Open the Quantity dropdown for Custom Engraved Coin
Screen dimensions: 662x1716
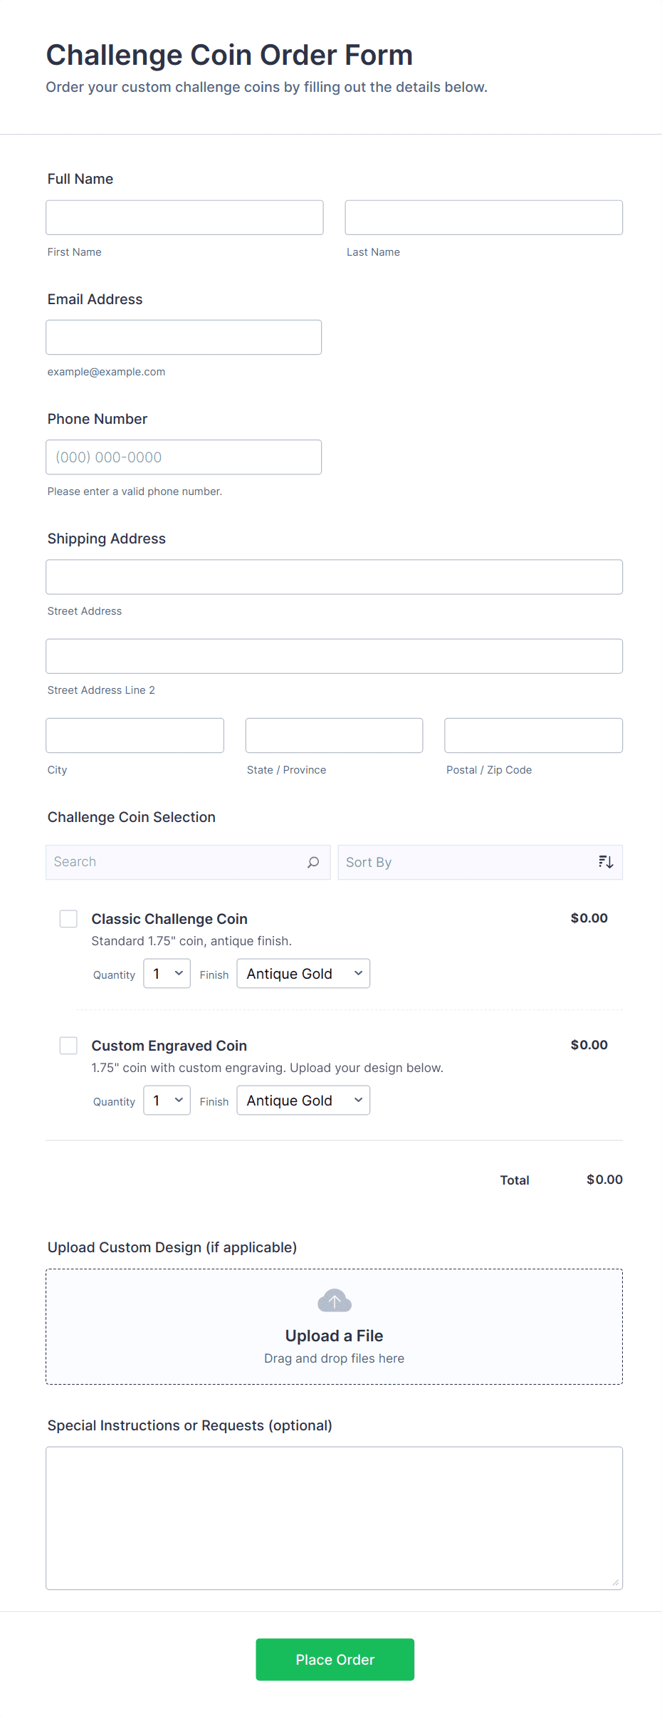click(x=166, y=1100)
